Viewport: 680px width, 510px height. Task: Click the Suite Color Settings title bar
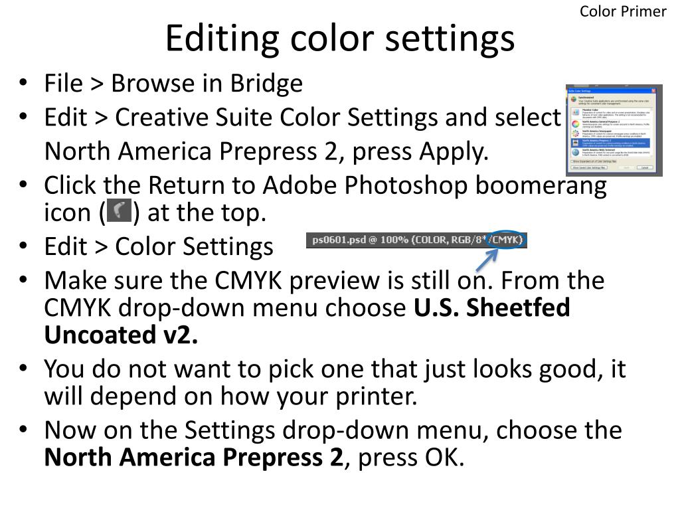pyautogui.click(x=612, y=90)
